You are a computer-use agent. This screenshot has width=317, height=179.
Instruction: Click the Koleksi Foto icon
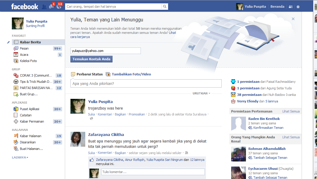(16, 61)
